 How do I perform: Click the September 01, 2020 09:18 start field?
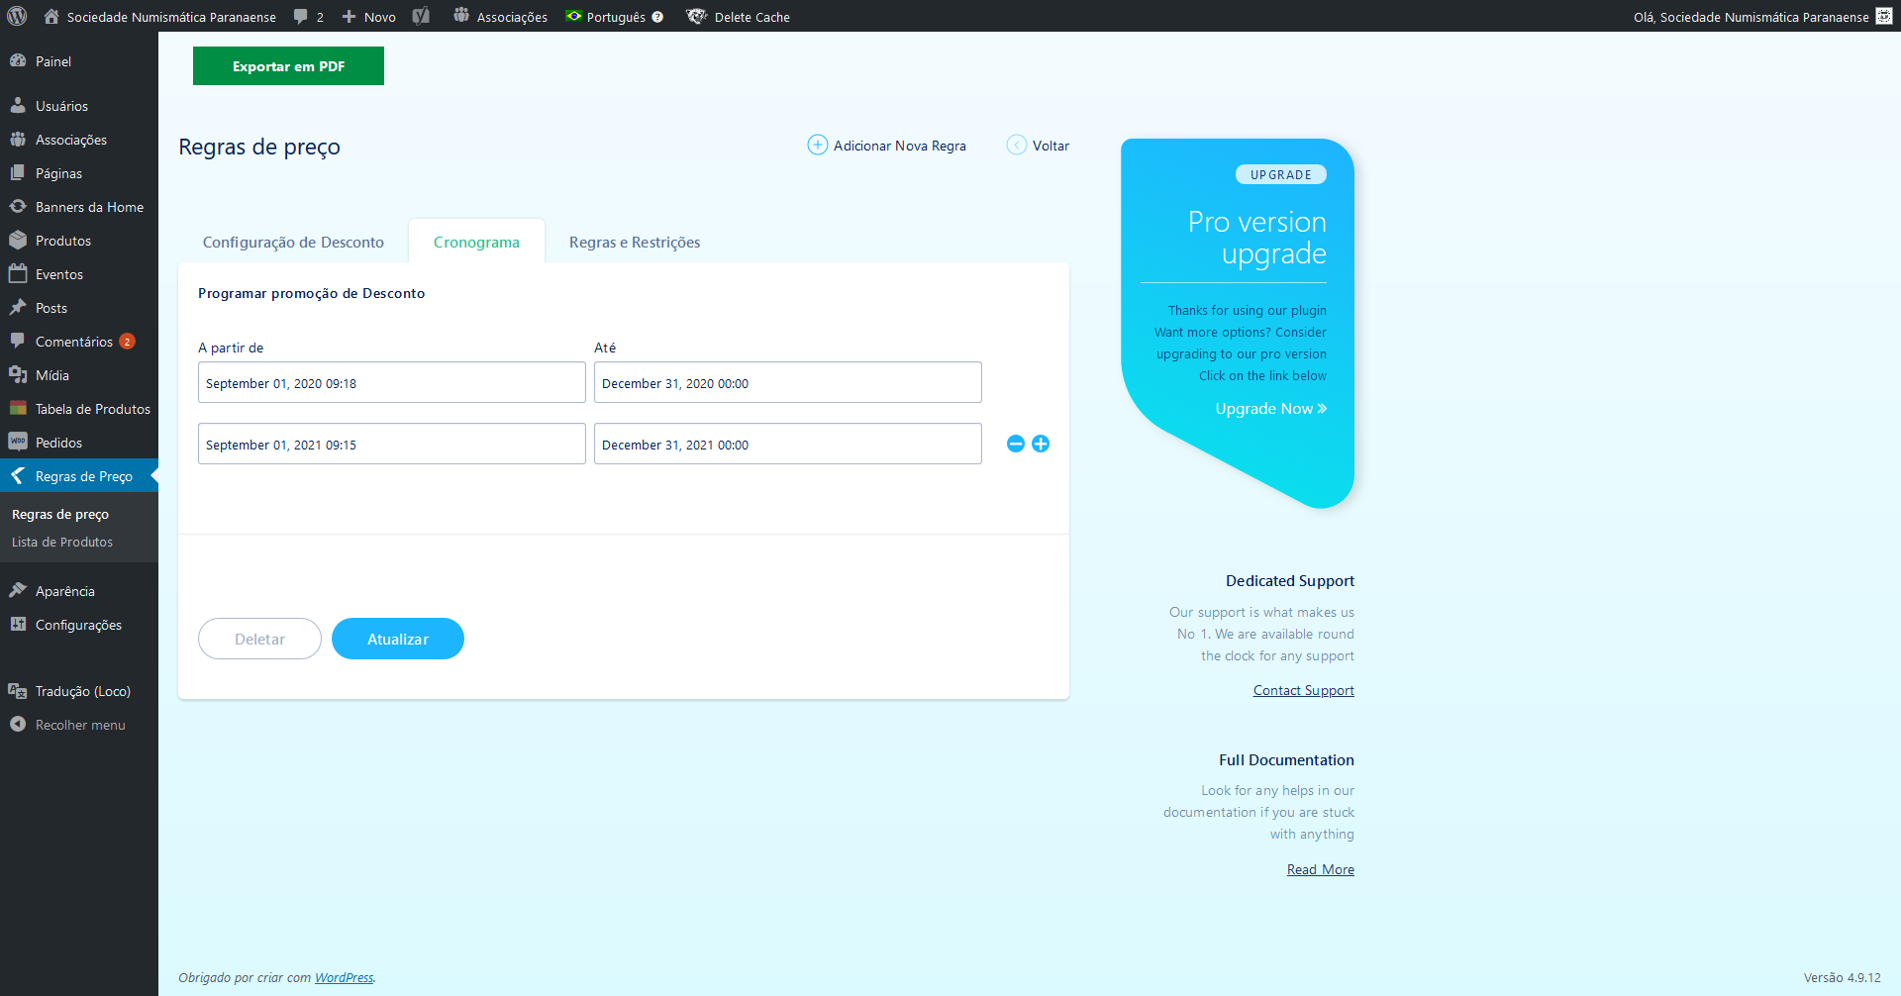click(392, 382)
